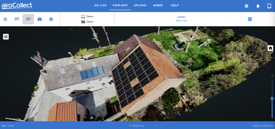Open the Demo inbox project selector

tap(88, 16)
